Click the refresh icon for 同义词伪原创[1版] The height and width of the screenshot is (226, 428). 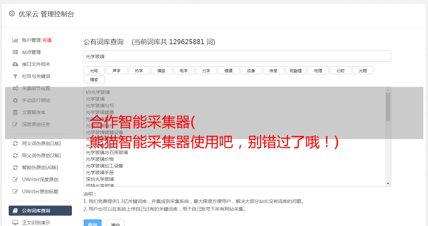pyautogui.click(x=15, y=143)
